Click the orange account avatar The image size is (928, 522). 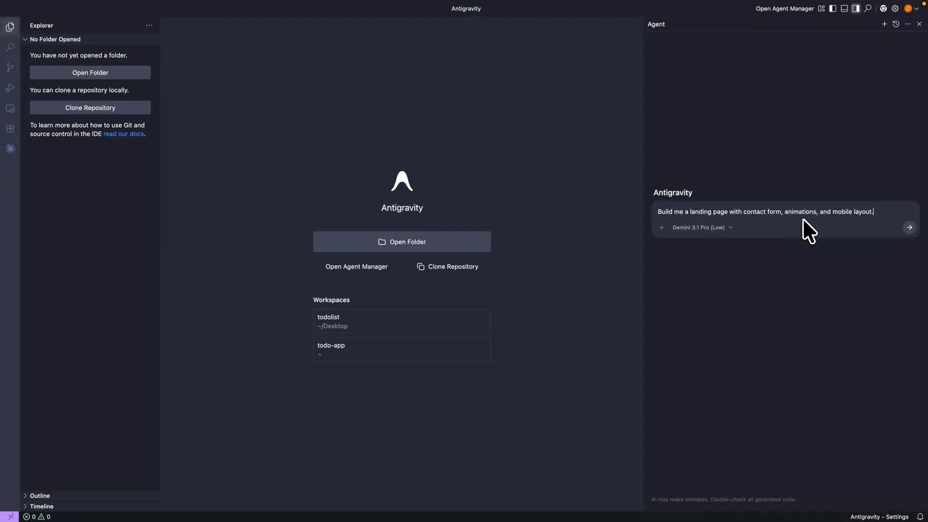908,9
